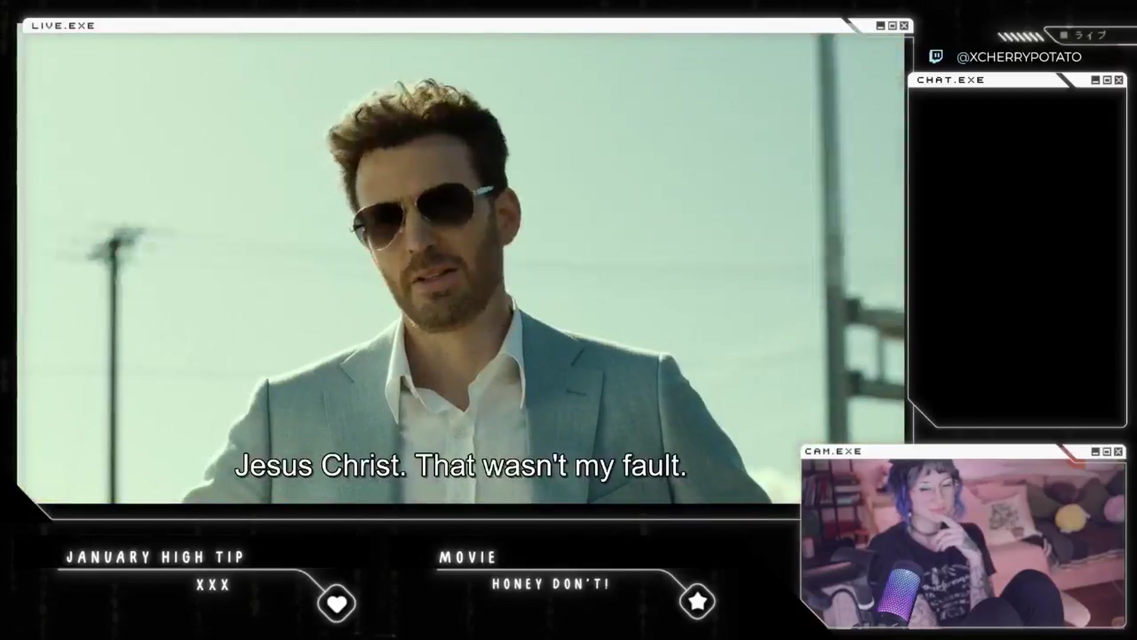1137x640 pixels.
Task: Click the subtitle 'Jesus Christ. That wasn't my fault.'
Action: click(x=461, y=466)
